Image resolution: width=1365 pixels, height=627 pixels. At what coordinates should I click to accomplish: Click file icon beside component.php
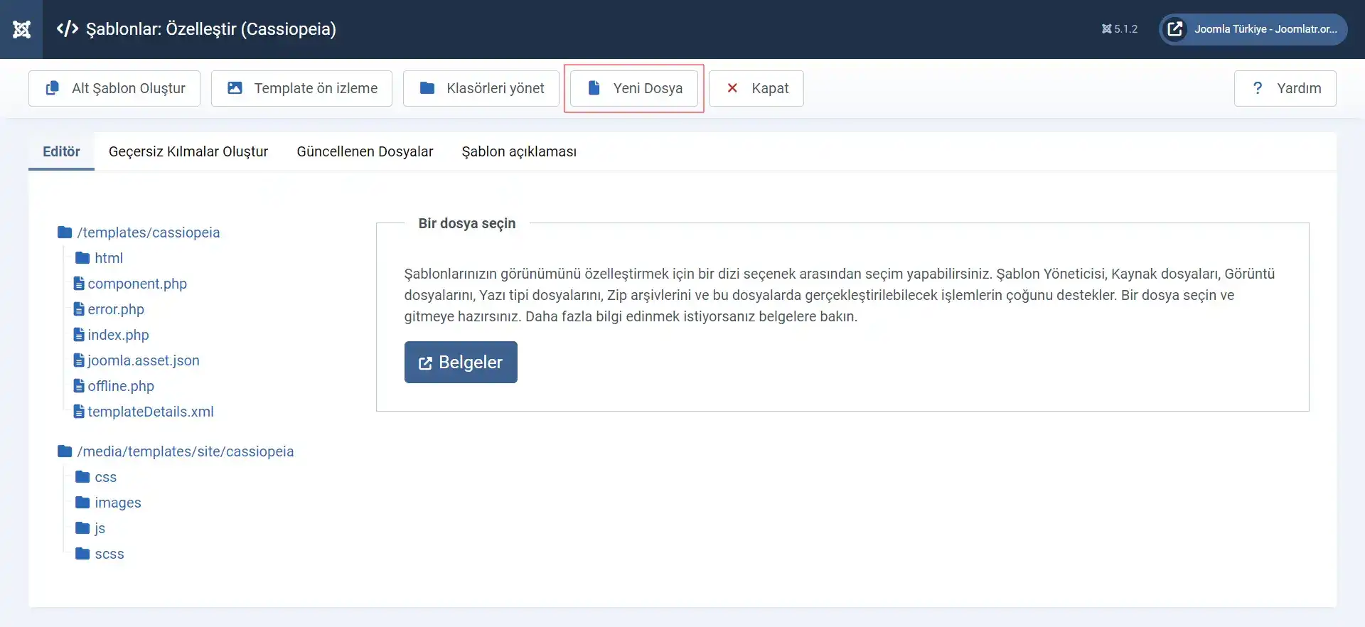click(x=79, y=284)
